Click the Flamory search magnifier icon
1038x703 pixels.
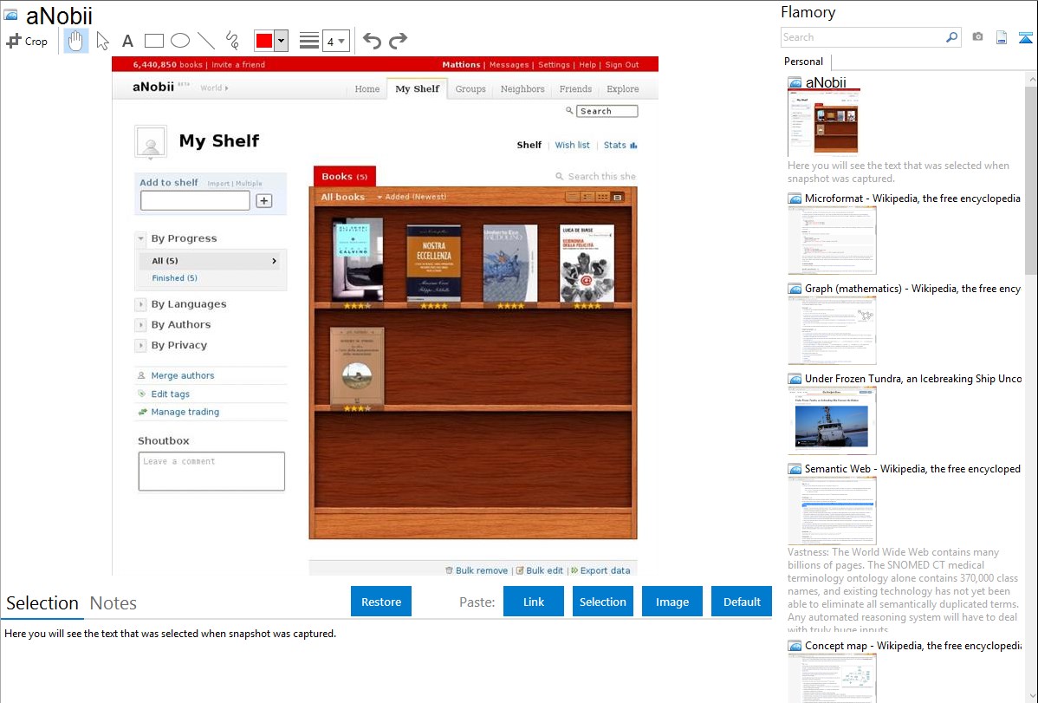tap(951, 37)
